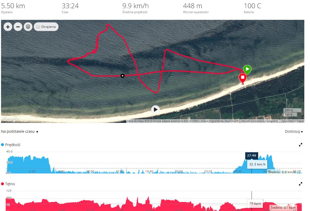The image size is (310, 211).
Task: Click the 79 bpm tooltip on heart chart
Action: pos(255,204)
